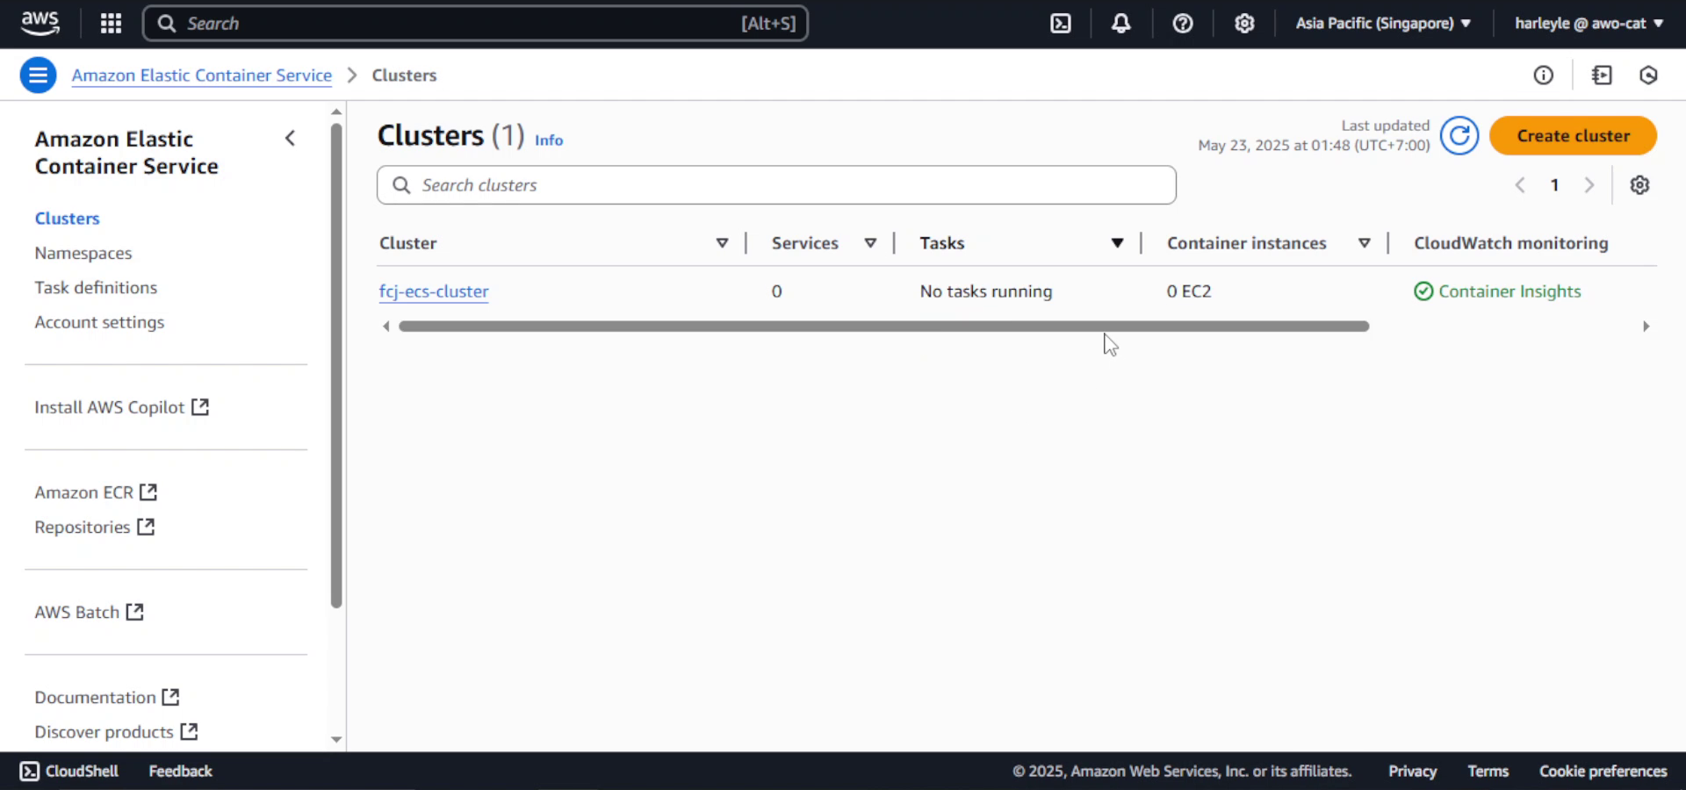Focus the top AWS Search bar

pos(475,24)
